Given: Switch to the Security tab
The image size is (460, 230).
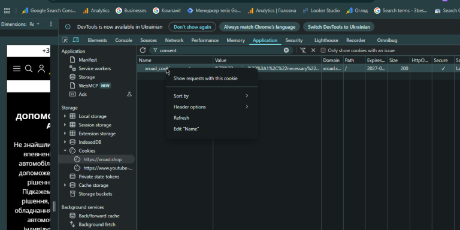Looking at the screenshot, I should click(294, 40).
